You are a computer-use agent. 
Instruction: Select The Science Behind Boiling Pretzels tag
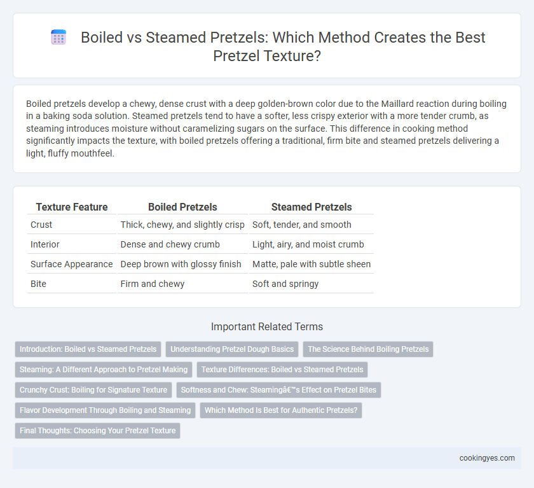pyautogui.click(x=368, y=349)
